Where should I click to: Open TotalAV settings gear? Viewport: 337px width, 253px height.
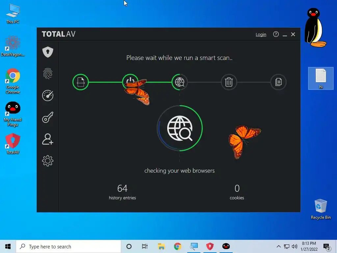click(48, 161)
